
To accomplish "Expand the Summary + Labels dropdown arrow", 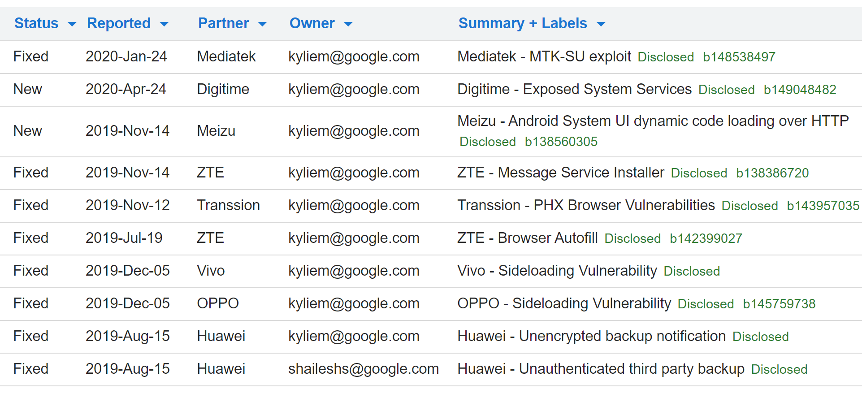I will 601,24.
